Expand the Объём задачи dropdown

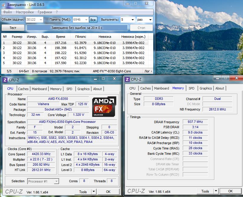click(41, 20)
